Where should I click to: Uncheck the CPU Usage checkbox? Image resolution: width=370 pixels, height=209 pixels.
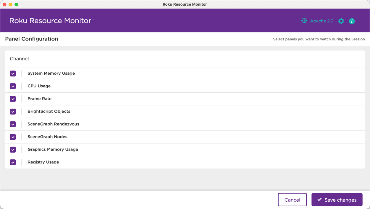13,86
